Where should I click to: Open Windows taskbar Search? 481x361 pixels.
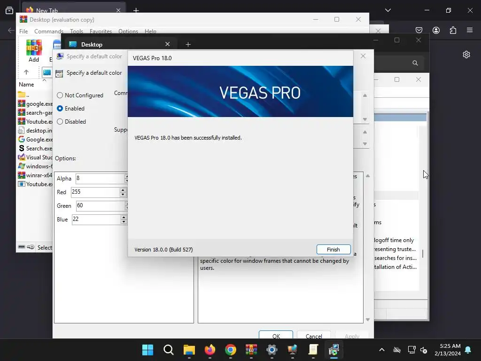coord(169,350)
